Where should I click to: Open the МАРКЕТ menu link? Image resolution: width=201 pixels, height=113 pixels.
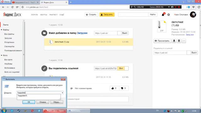click(x=53, y=15)
